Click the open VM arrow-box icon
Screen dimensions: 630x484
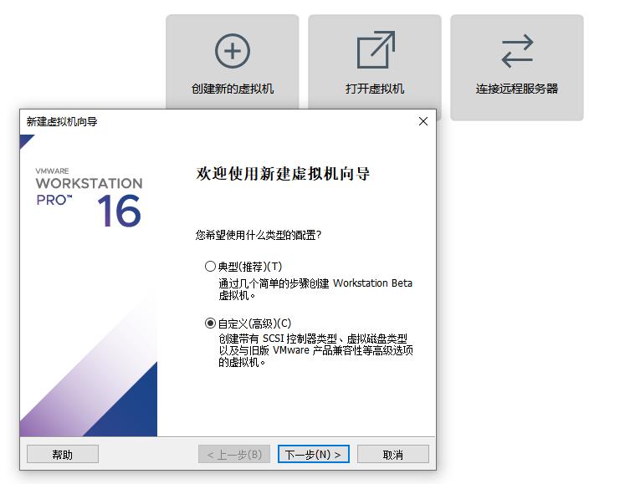[x=376, y=50]
